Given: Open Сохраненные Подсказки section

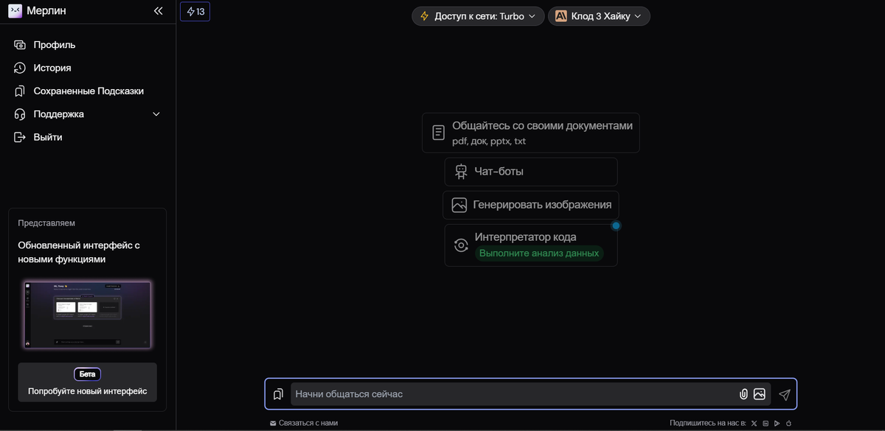Looking at the screenshot, I should point(87,91).
